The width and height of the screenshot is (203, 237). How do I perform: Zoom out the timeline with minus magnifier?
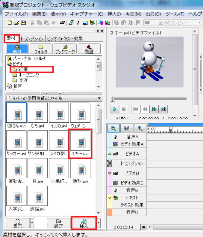click(113, 128)
